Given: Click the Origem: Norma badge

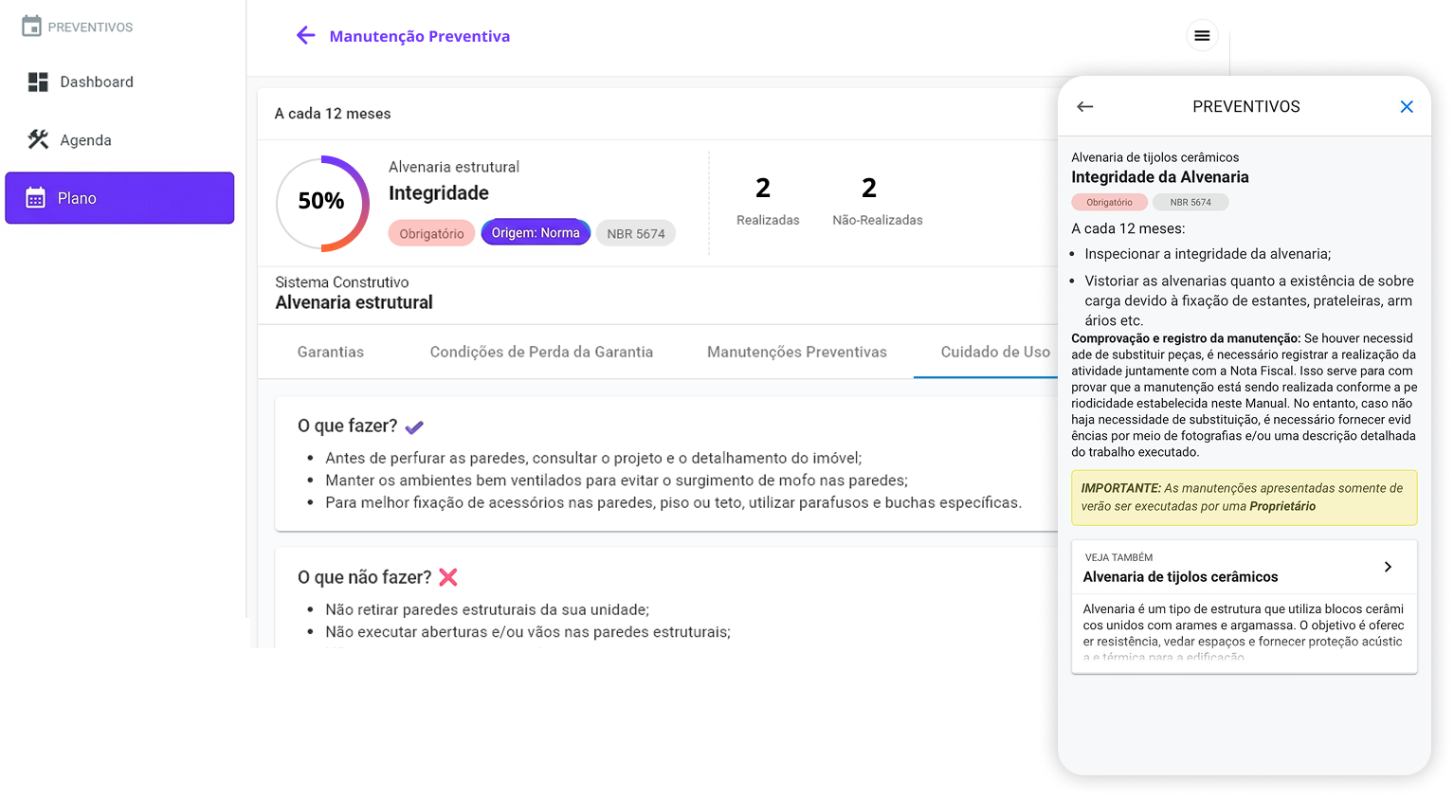Looking at the screenshot, I should (536, 232).
